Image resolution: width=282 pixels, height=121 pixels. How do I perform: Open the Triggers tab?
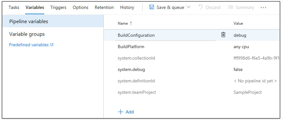[x=58, y=7]
